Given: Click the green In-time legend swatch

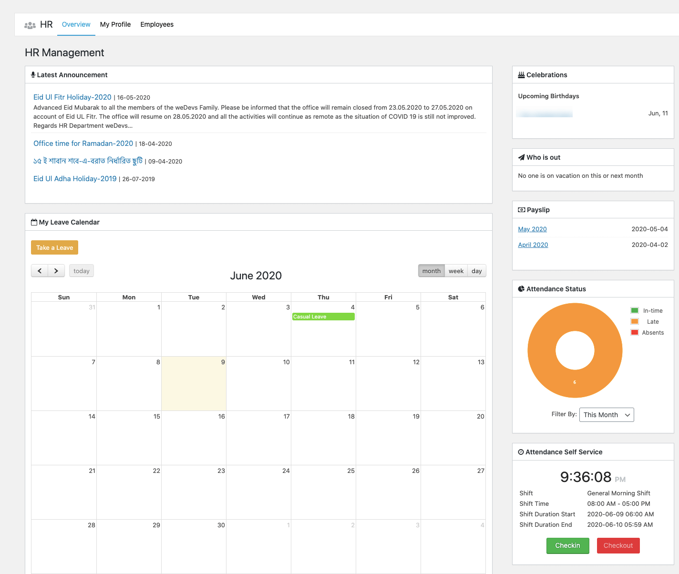Looking at the screenshot, I should pos(634,310).
